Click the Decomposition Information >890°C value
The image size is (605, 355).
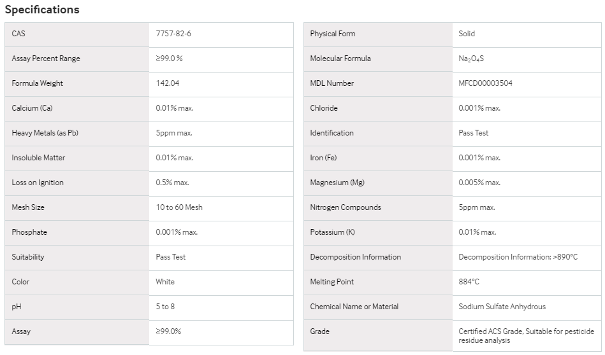pyautogui.click(x=518, y=257)
